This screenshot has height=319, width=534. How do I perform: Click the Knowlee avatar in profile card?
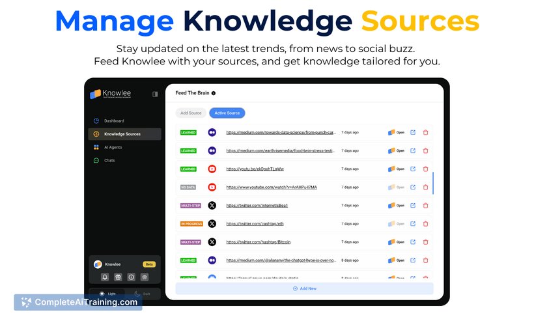[98, 264]
